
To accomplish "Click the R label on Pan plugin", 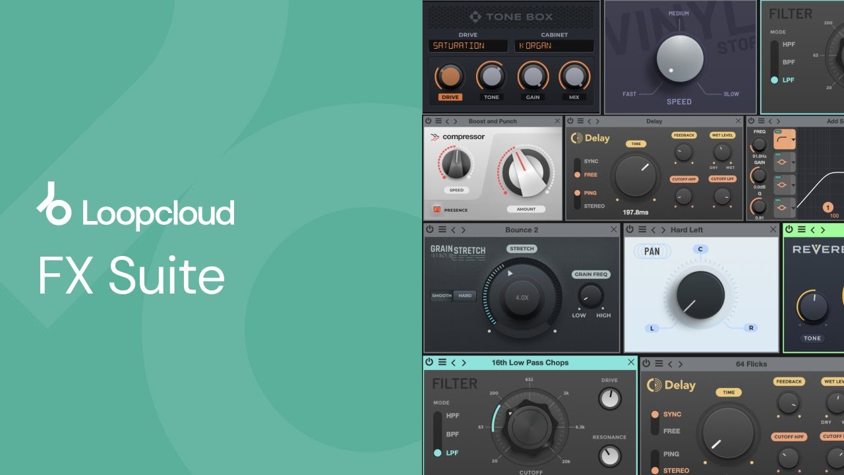I will pyautogui.click(x=750, y=328).
